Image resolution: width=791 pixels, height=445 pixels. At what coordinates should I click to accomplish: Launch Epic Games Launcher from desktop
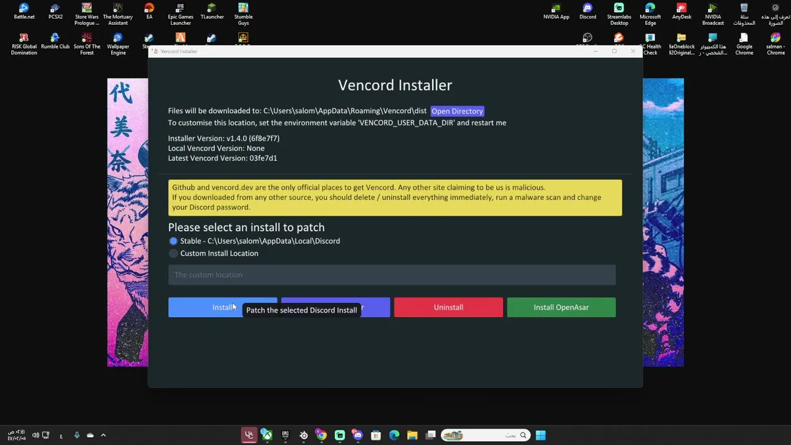(x=180, y=14)
